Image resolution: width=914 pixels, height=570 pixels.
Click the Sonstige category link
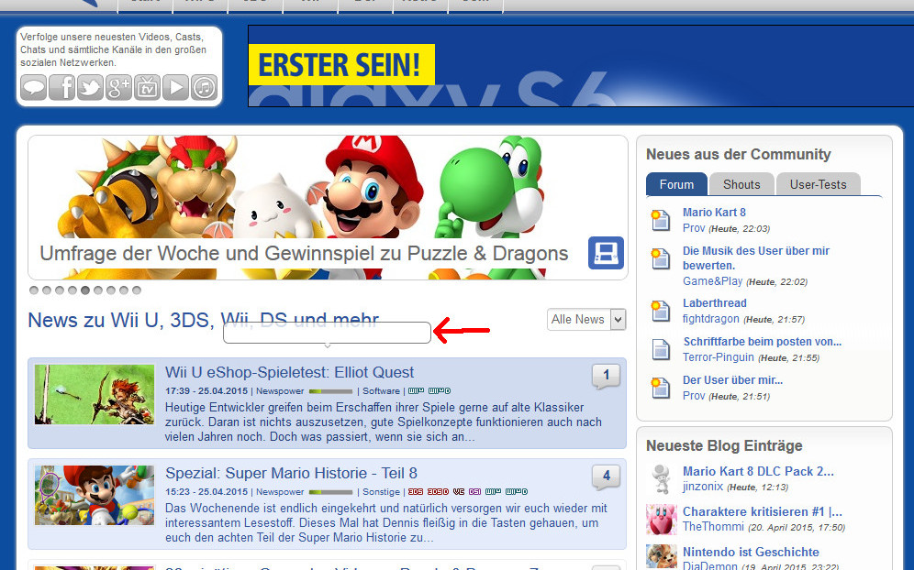click(x=381, y=492)
